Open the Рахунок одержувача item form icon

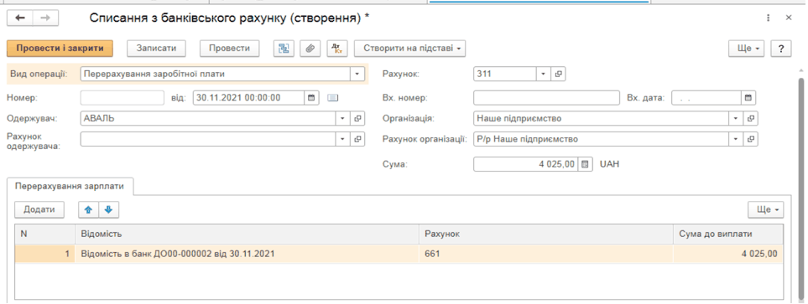(x=357, y=139)
